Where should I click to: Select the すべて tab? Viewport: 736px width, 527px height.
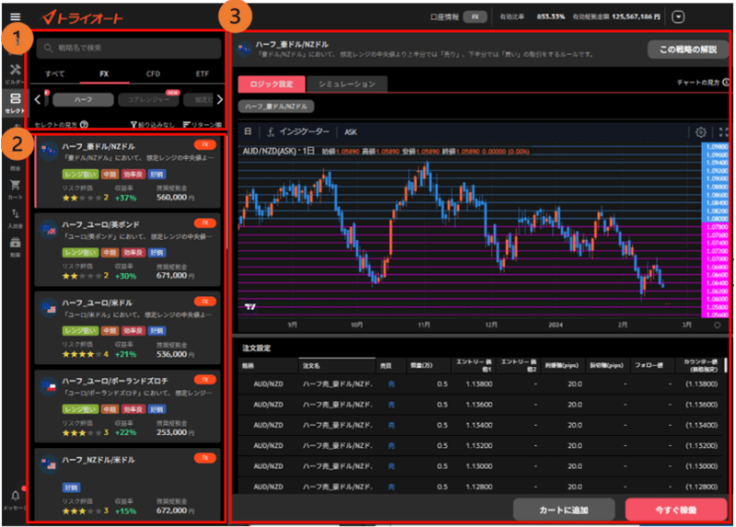tap(55, 74)
